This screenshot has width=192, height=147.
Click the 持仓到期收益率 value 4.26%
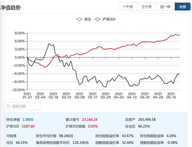pyautogui.click(x=171, y=136)
